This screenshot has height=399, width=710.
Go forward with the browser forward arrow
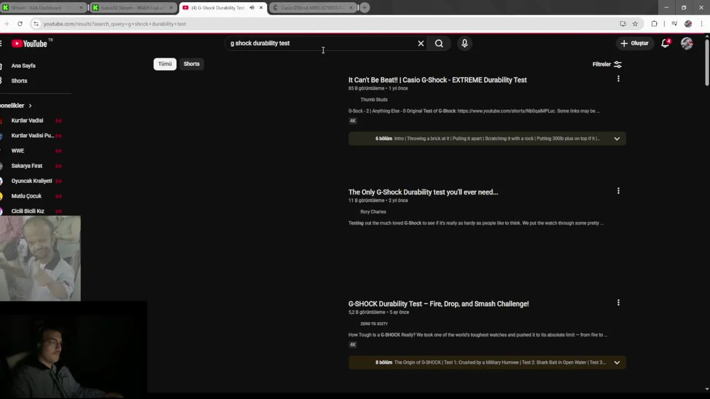click(x=6, y=24)
